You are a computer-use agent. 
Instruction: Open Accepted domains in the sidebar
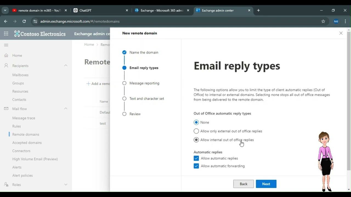tap(27, 143)
